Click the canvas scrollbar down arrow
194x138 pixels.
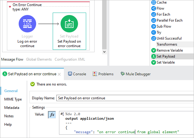[105, 52]
